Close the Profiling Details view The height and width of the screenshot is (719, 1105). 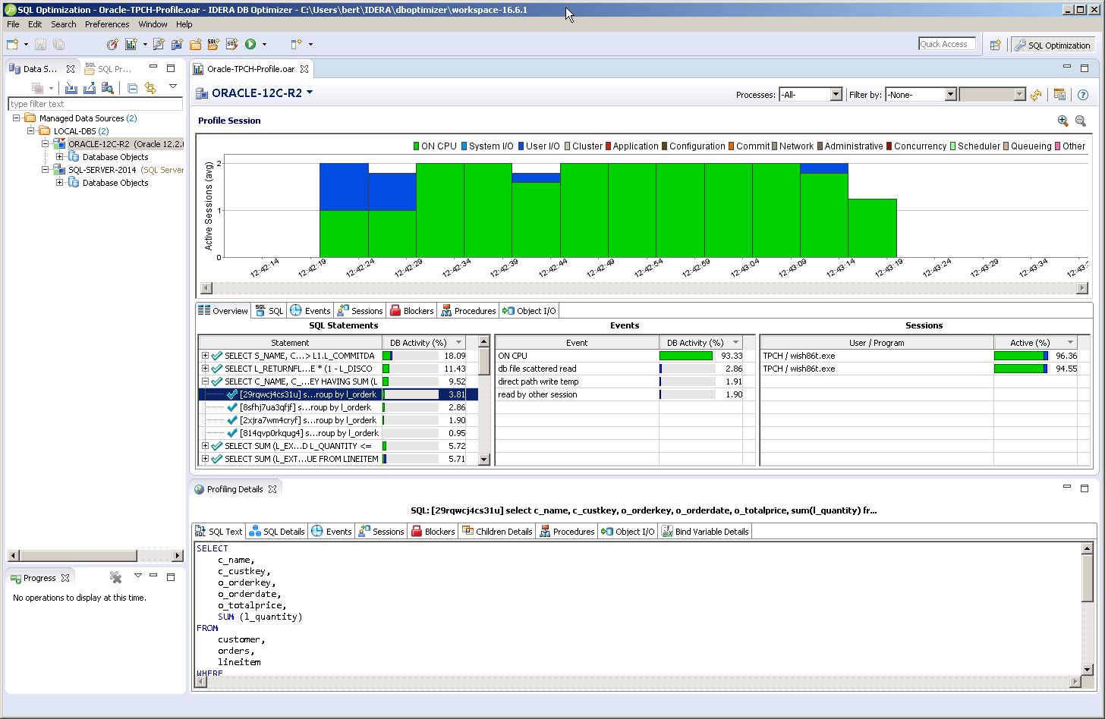click(272, 489)
